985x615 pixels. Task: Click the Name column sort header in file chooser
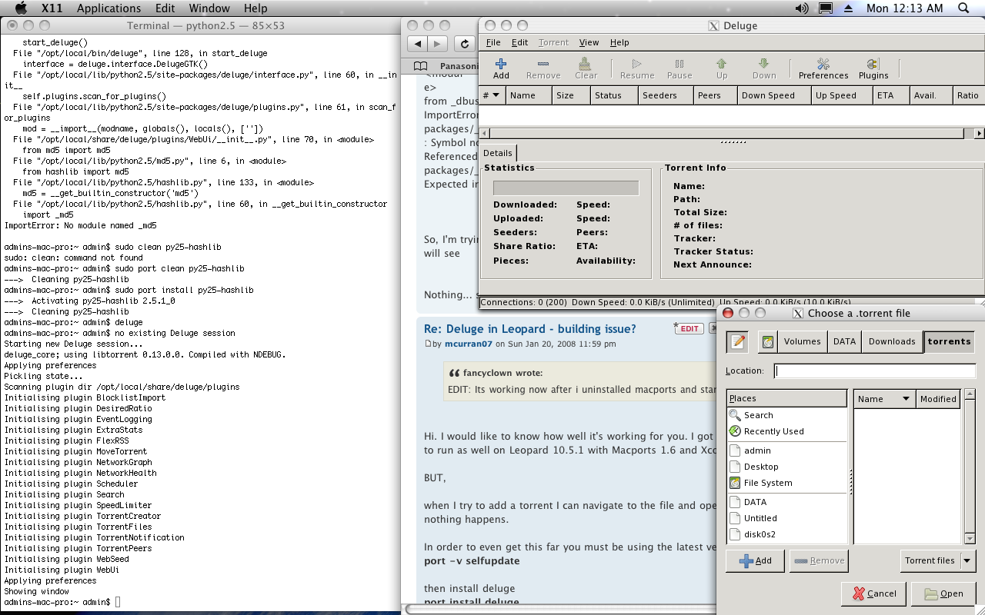(883, 399)
